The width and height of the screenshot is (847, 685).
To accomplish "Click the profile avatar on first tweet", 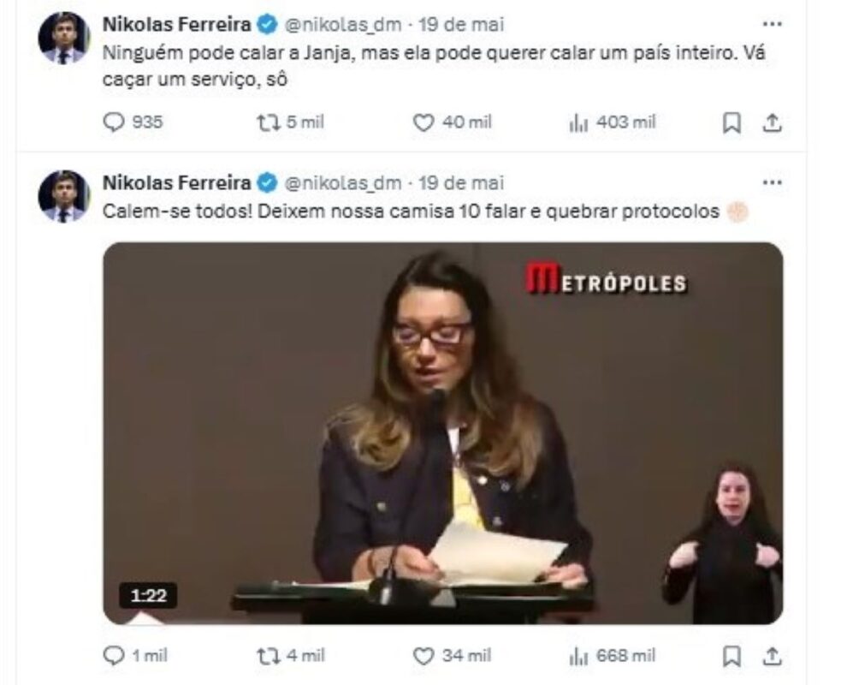I will (64, 38).
